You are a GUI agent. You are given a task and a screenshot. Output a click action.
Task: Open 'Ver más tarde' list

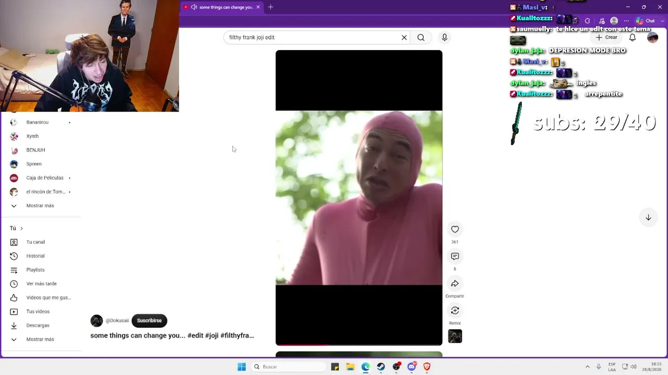[42, 284]
